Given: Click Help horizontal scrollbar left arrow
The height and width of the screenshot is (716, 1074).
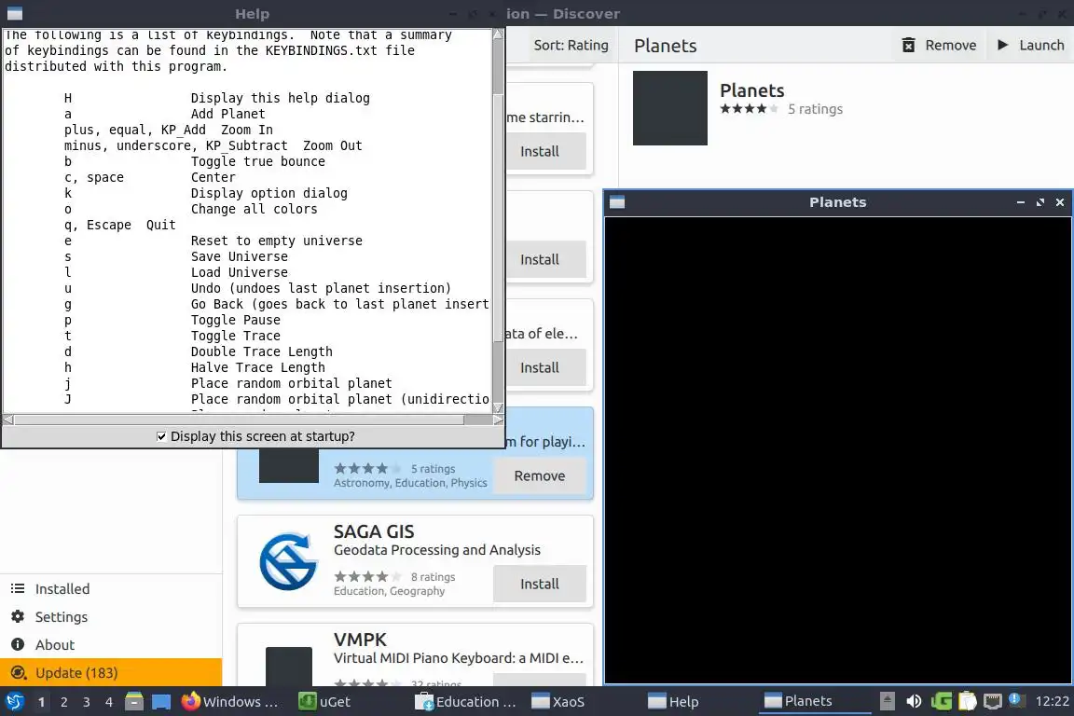Looking at the screenshot, I should click(x=8, y=420).
